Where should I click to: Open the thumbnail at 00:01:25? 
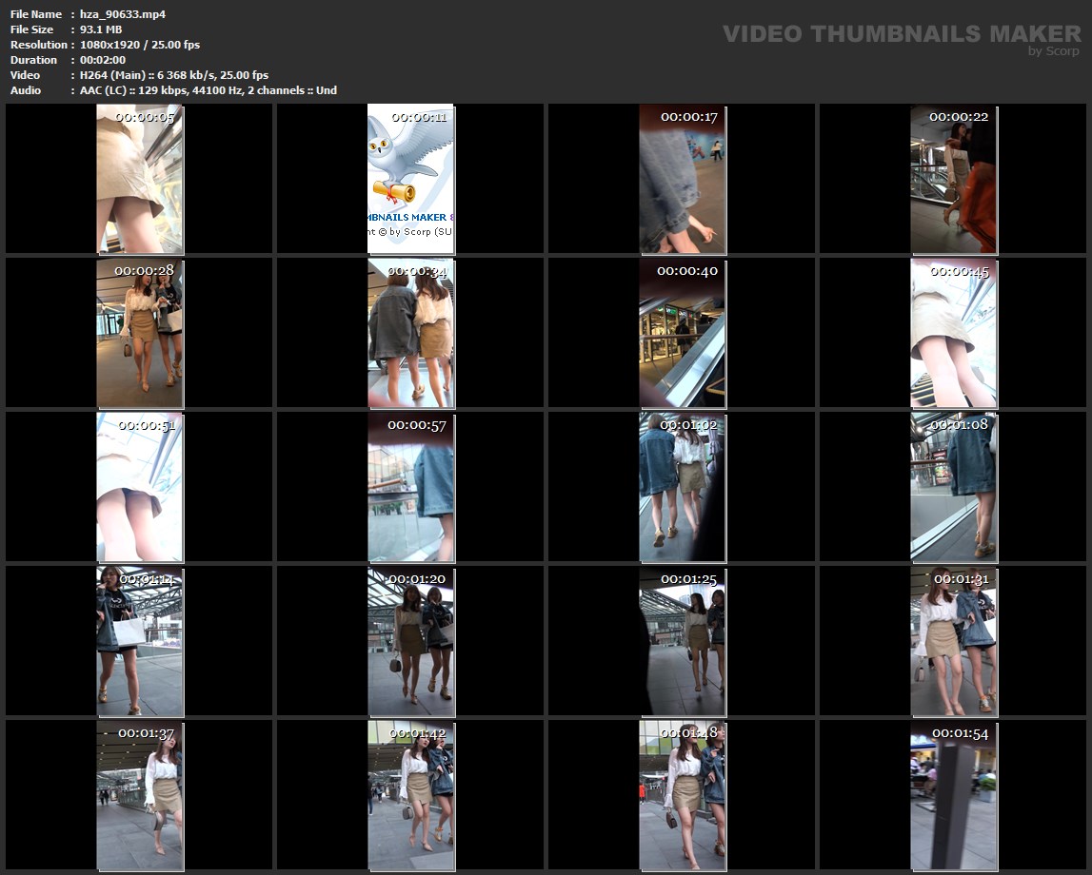(x=682, y=641)
